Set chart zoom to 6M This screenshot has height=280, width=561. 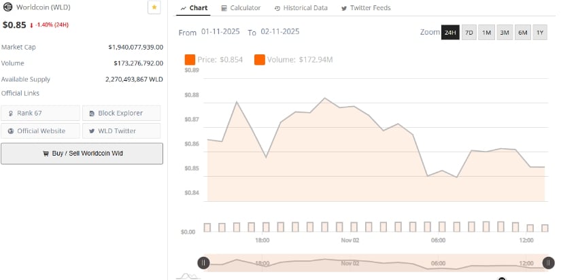coord(522,33)
